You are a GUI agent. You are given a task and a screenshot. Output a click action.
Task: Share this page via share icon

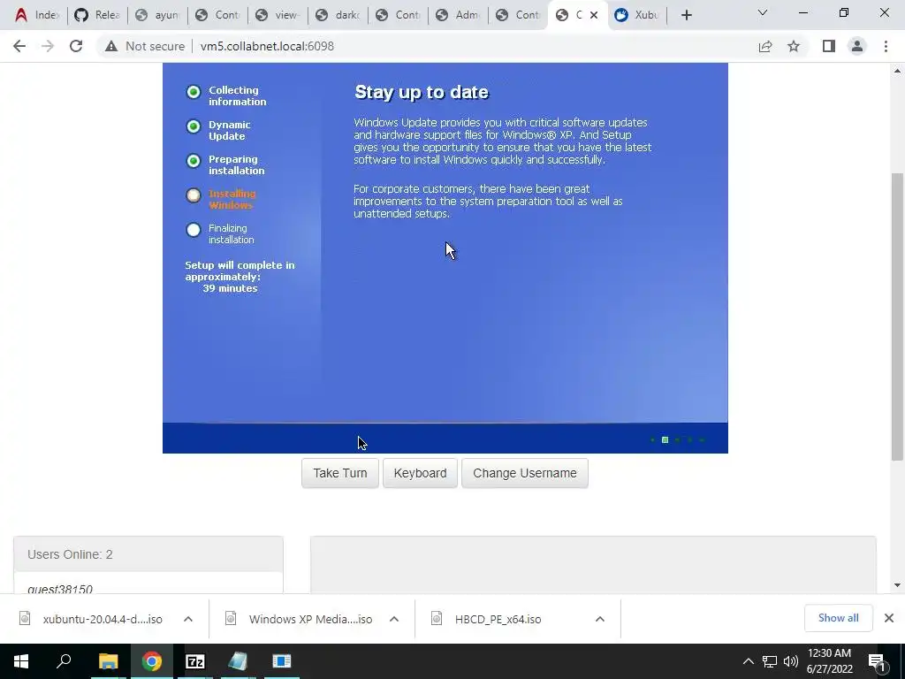765,46
